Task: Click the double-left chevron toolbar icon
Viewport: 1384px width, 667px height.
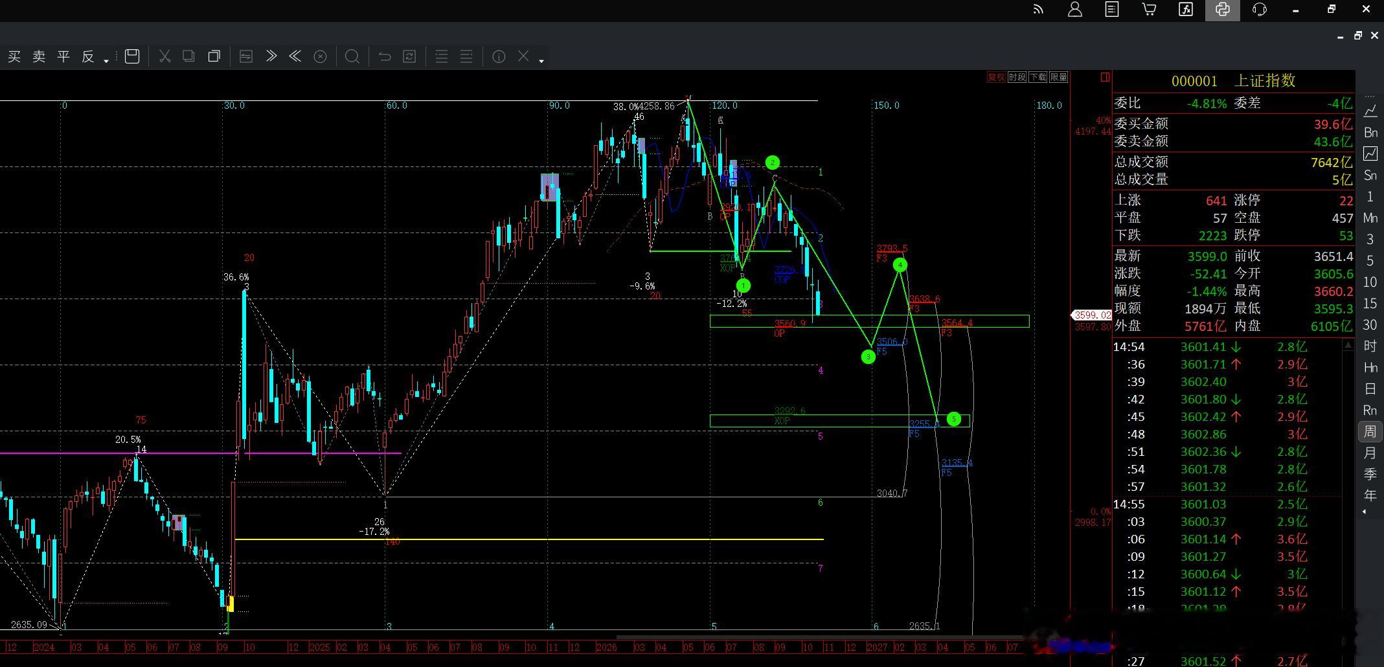Action: (295, 56)
